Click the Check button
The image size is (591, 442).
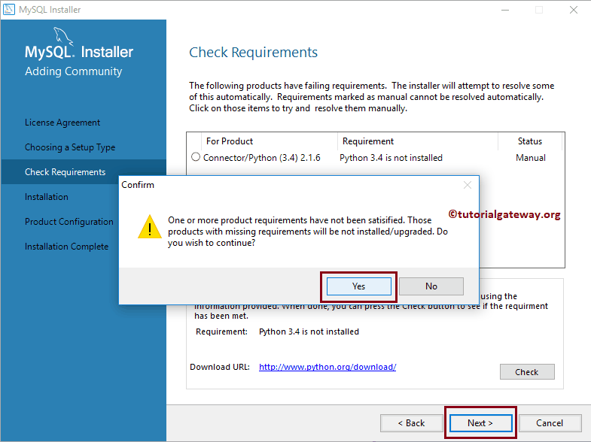[x=527, y=371]
